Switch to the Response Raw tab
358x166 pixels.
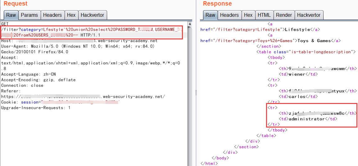click(x=210, y=15)
